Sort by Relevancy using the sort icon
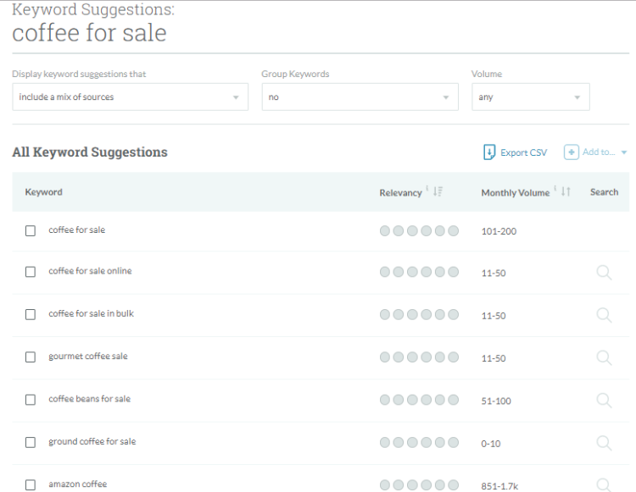 pos(438,192)
